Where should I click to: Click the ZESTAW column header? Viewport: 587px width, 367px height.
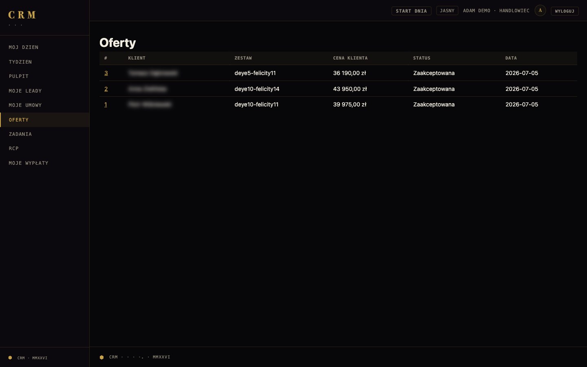pos(243,58)
